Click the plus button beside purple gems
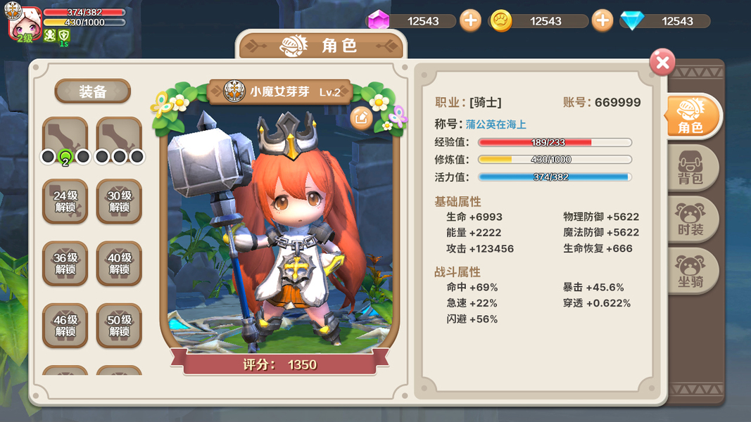Screen dimensions: 751x422 pyautogui.click(x=470, y=20)
